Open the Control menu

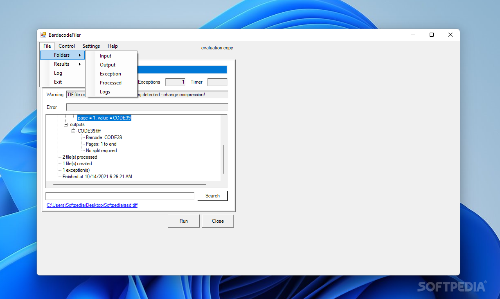[x=67, y=46]
